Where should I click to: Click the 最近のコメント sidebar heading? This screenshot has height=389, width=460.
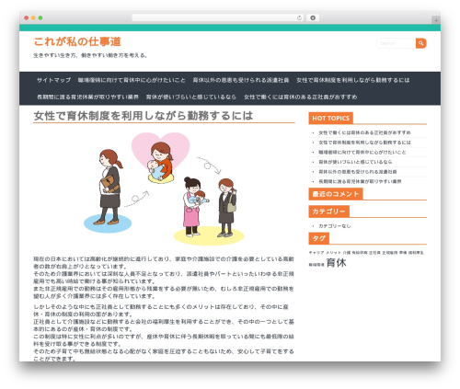336,194
